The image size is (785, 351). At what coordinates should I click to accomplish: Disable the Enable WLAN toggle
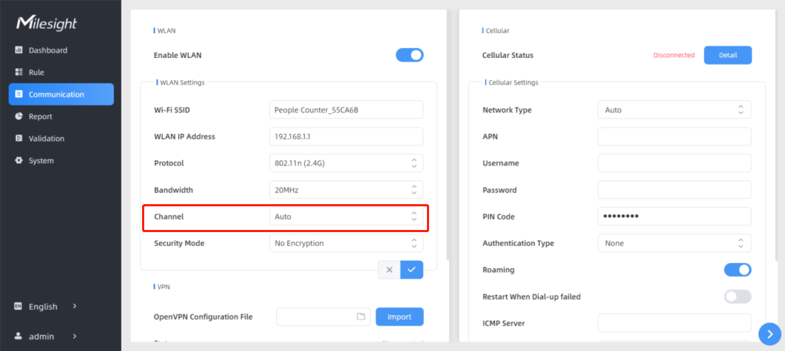click(409, 55)
